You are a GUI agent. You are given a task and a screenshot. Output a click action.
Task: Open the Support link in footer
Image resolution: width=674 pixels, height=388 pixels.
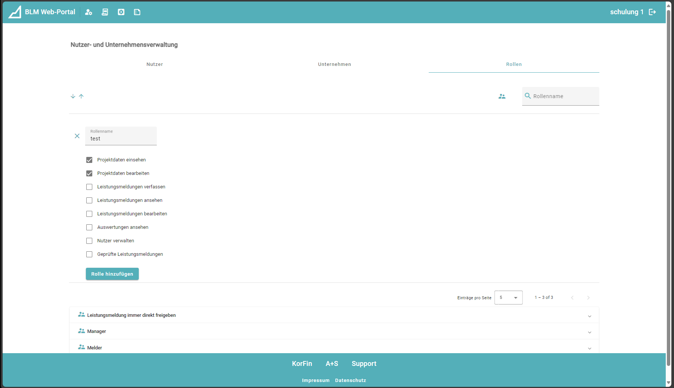[364, 364]
